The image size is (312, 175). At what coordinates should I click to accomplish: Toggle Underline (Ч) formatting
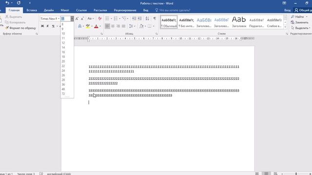53,26
